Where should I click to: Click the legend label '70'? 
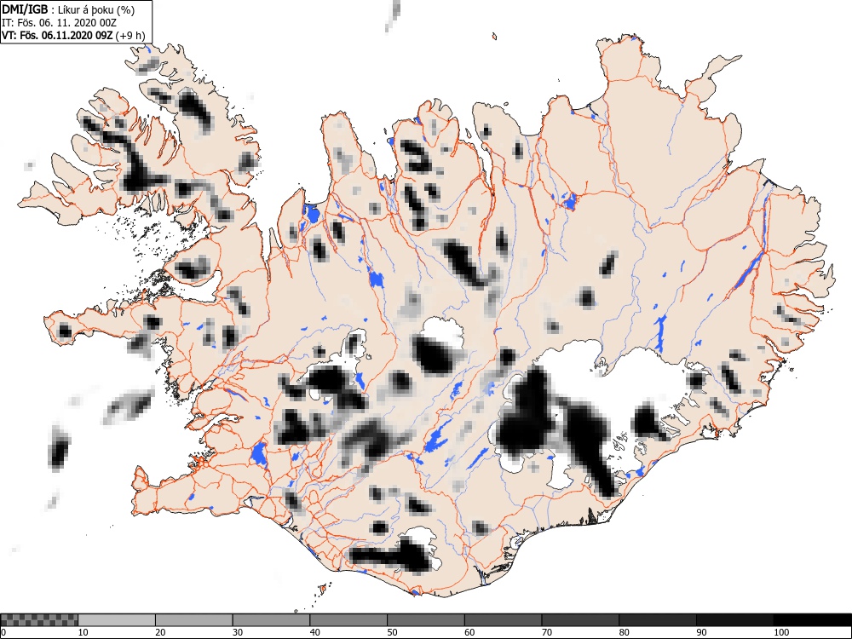click(546, 632)
